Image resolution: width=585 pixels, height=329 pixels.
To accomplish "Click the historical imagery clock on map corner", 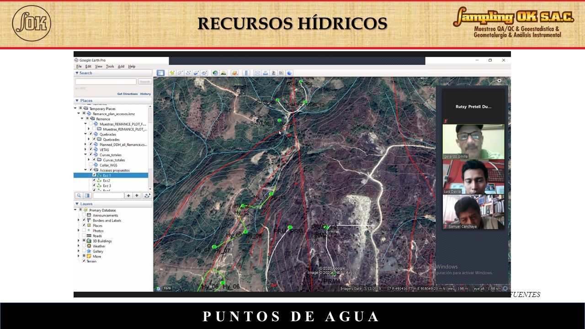I will point(159,288).
